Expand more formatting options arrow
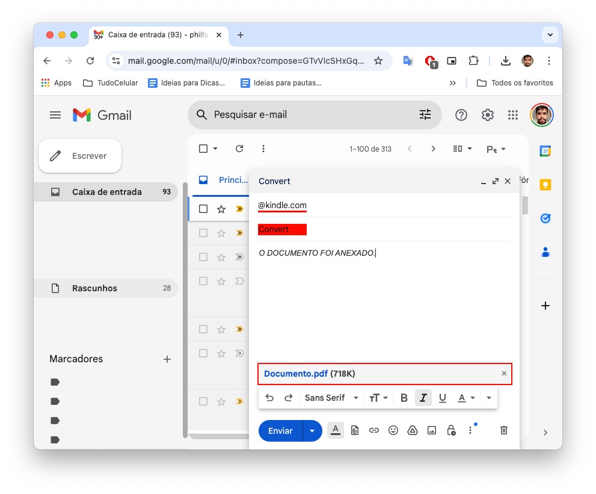Image resolution: width=596 pixels, height=494 pixels. click(489, 398)
